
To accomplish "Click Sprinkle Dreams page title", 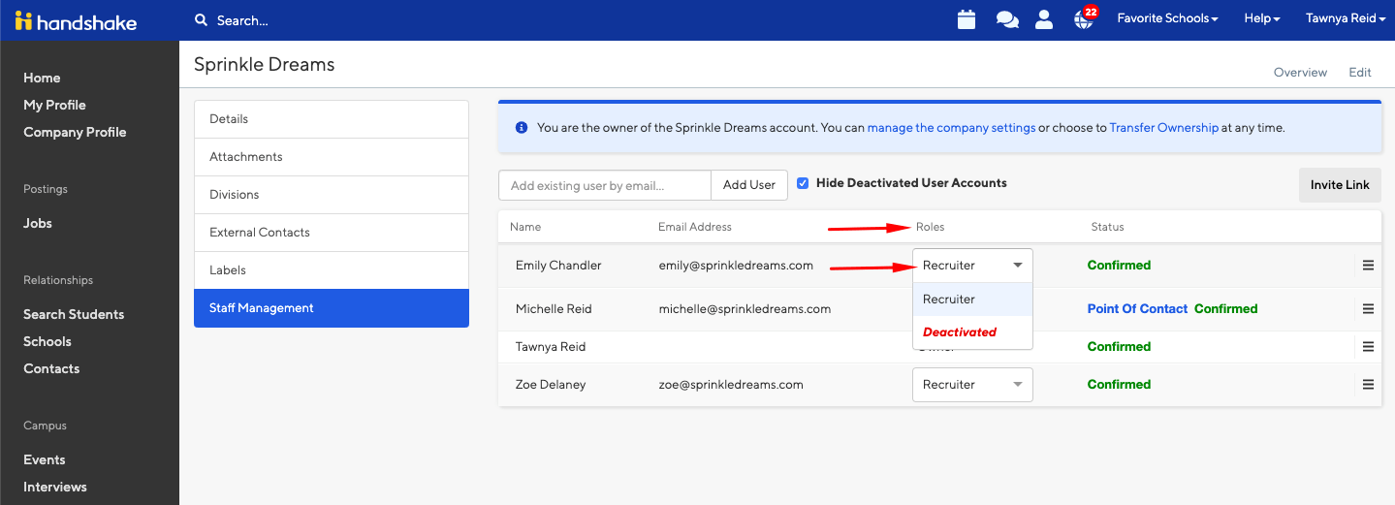I will (x=264, y=65).
